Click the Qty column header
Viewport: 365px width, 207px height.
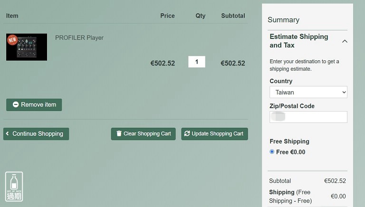tap(201, 16)
